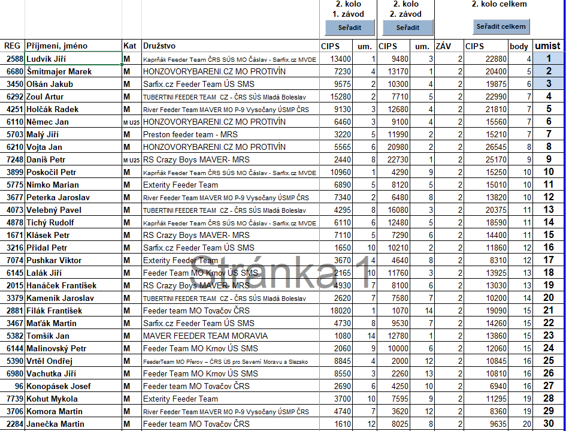Select cell Nimko Marian
Viewport: 566px width, 431px height.
[74, 185]
